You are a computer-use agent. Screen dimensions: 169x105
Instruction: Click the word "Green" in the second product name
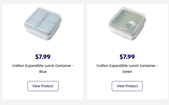[127, 72]
